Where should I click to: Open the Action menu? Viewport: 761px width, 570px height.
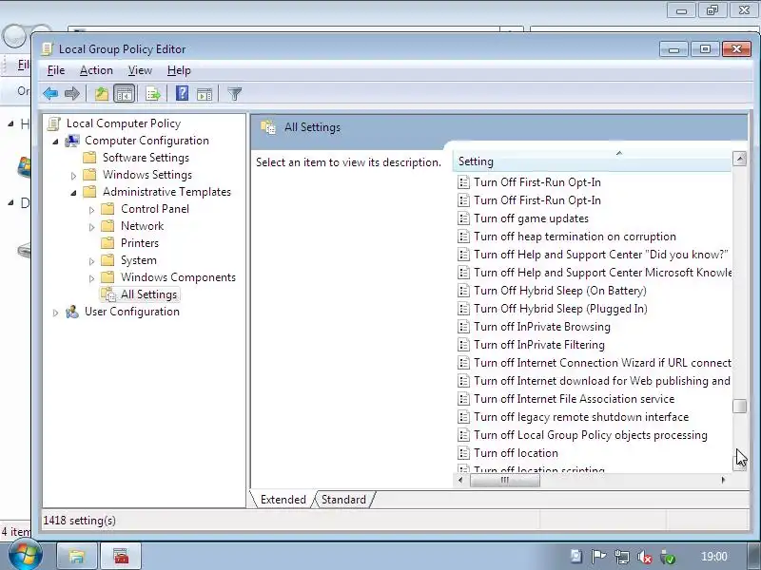point(96,70)
